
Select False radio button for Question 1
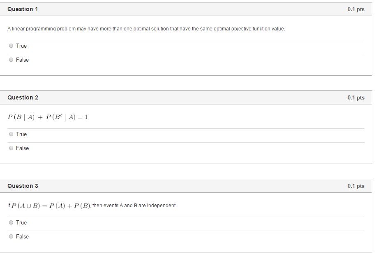(x=11, y=60)
